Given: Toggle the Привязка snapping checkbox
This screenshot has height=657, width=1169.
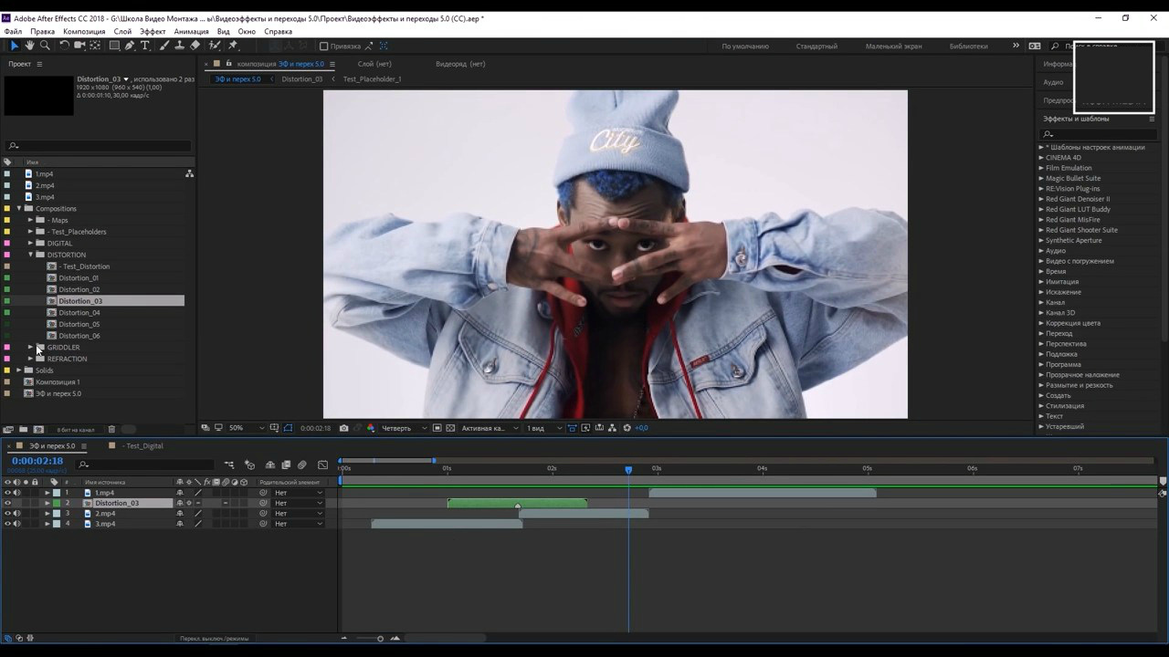Looking at the screenshot, I should pyautogui.click(x=323, y=47).
